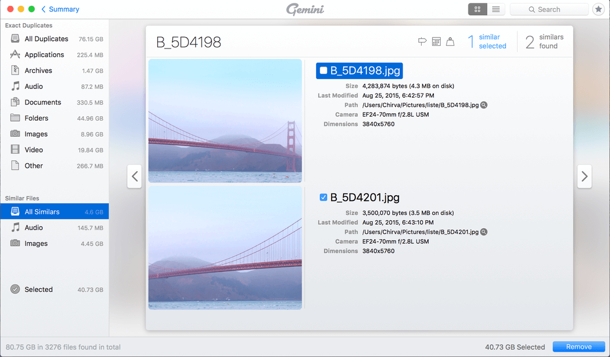Screen dimensions: 610x357
Task: Click the signpost path icon in header
Action: coord(422,42)
